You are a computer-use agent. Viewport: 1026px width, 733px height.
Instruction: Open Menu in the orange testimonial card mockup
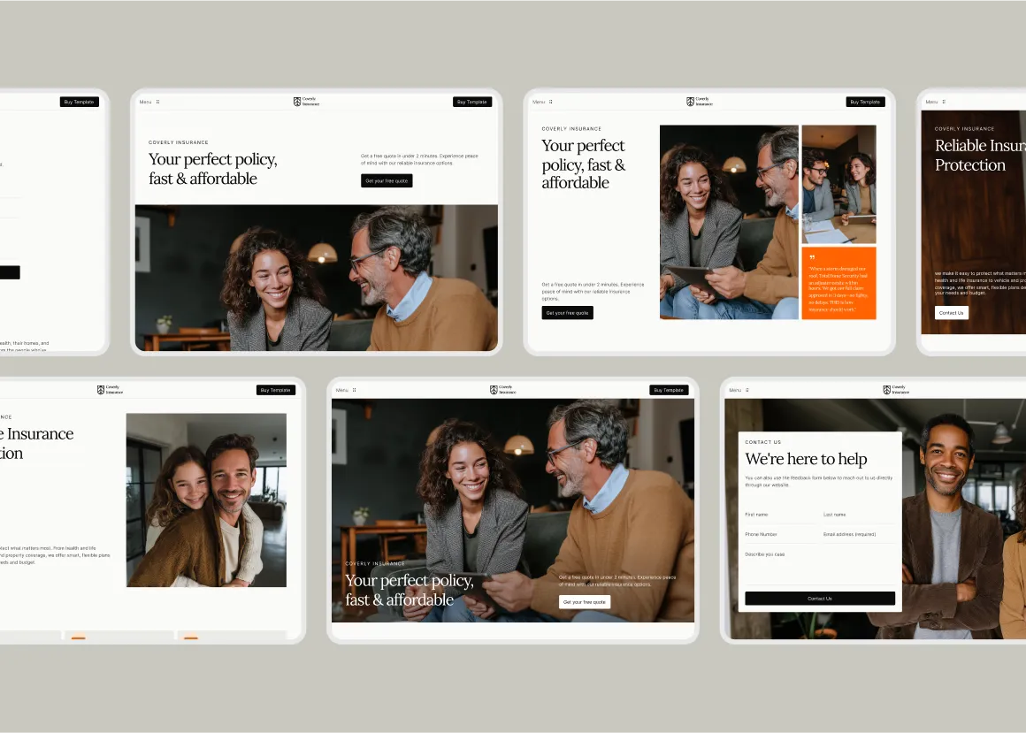[539, 102]
